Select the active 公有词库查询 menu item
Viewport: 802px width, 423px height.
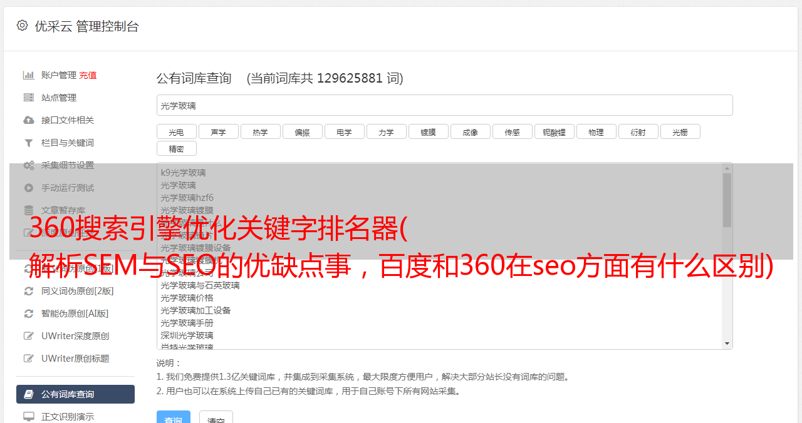pos(75,394)
